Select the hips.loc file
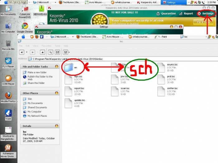The height and width of the screenshot is (163, 218). point(74,79)
